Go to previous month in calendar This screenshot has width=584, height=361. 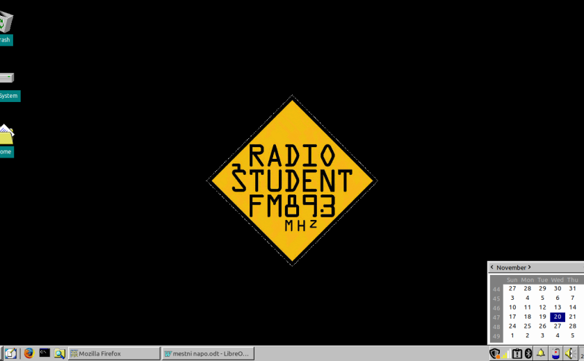click(x=492, y=267)
